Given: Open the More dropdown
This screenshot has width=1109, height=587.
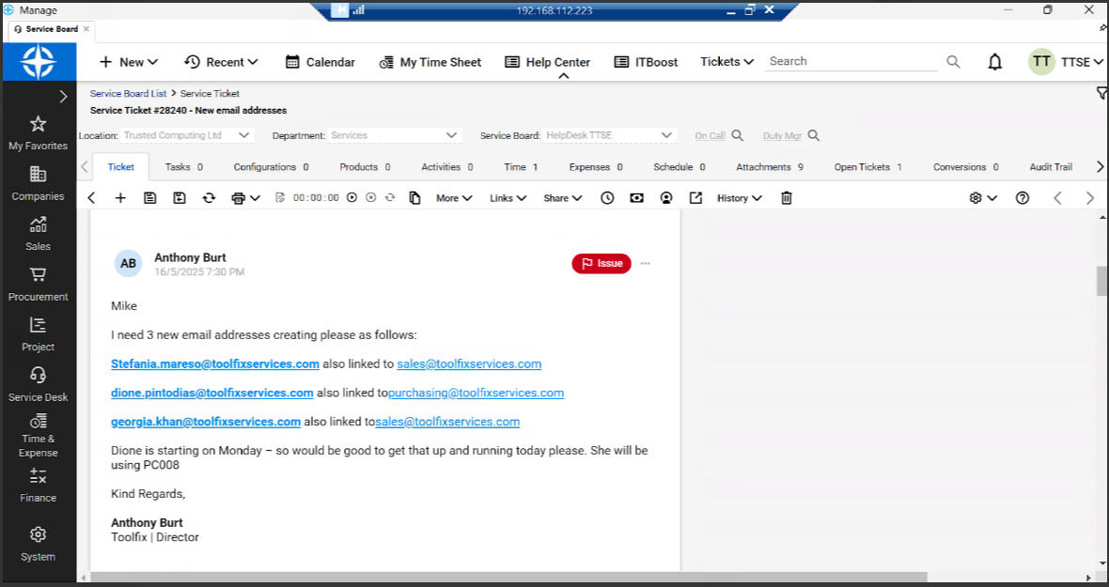Looking at the screenshot, I should [x=453, y=198].
